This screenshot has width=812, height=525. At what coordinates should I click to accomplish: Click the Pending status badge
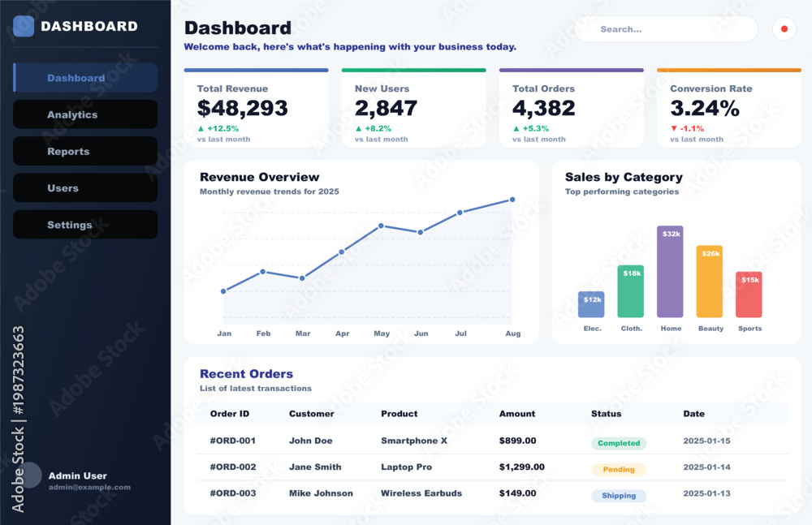click(x=619, y=470)
